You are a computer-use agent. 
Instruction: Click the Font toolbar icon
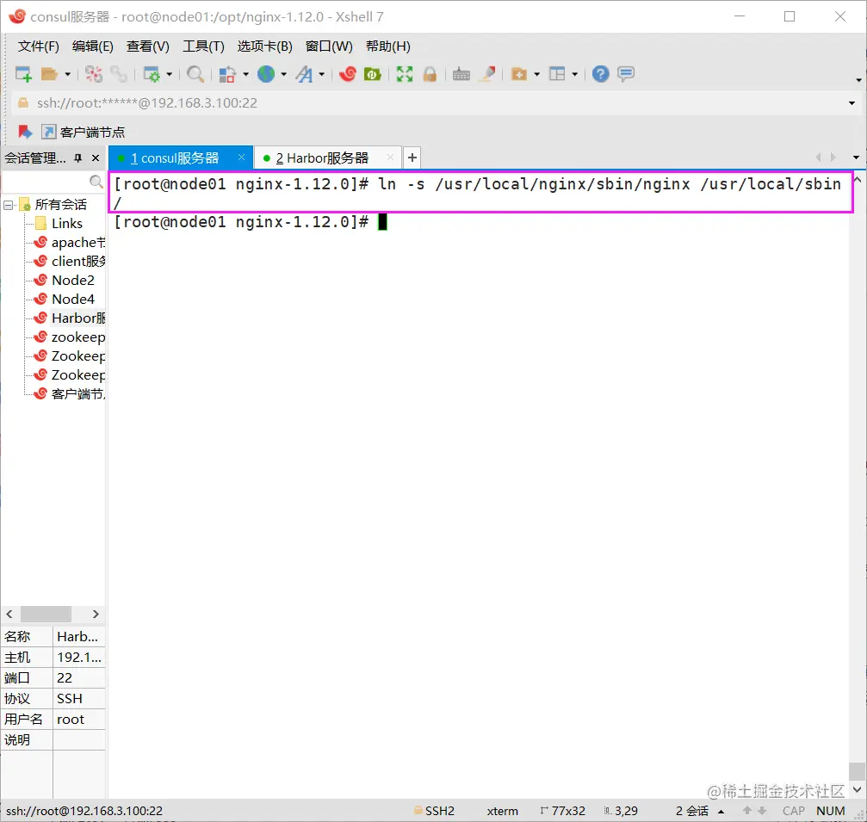click(x=304, y=73)
